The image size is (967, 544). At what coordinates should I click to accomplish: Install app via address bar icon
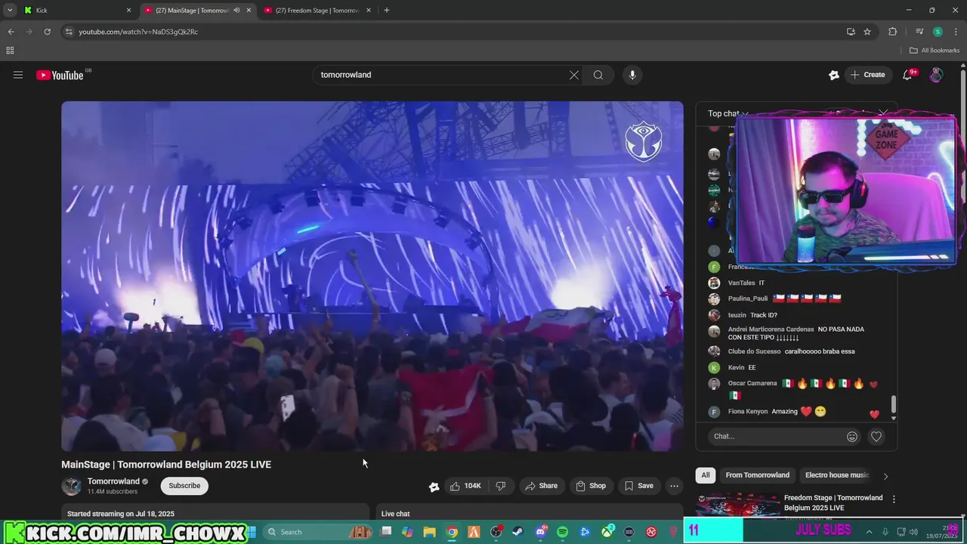coord(851,32)
